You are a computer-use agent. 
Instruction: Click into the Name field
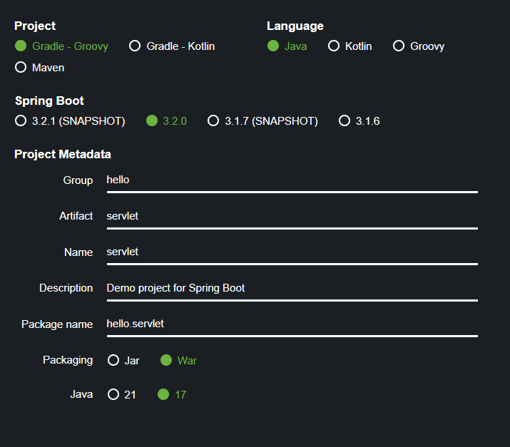pyautogui.click(x=291, y=252)
